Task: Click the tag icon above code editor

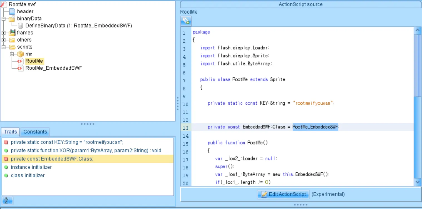Action: coord(186,21)
